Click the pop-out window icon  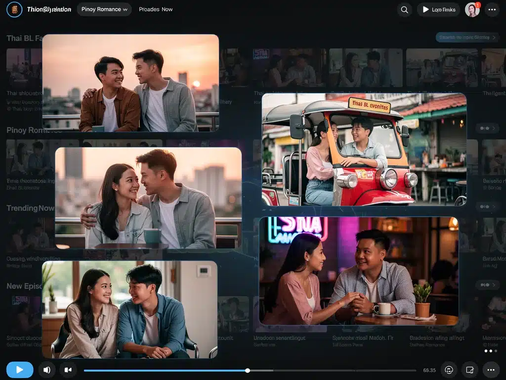tap(470, 370)
